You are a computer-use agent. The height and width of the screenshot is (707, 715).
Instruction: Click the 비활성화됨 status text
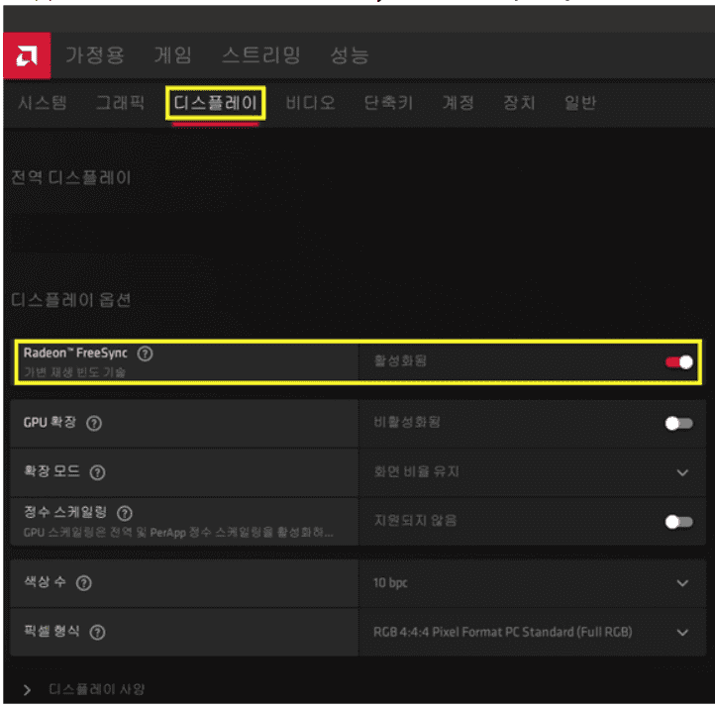click(x=407, y=422)
